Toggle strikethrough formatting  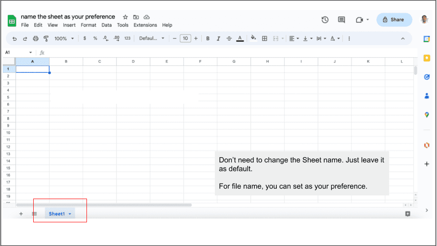pyautogui.click(x=229, y=39)
